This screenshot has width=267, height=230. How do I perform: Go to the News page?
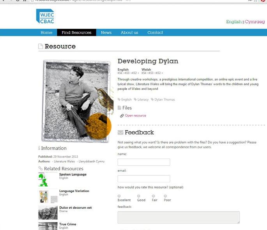click(x=106, y=32)
